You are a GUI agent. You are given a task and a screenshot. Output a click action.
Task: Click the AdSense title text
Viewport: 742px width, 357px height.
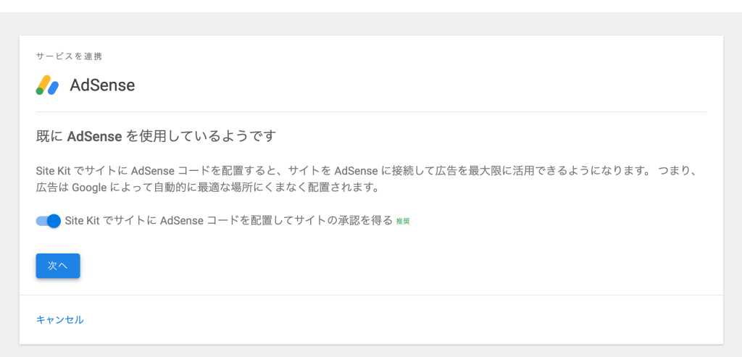[x=102, y=85]
